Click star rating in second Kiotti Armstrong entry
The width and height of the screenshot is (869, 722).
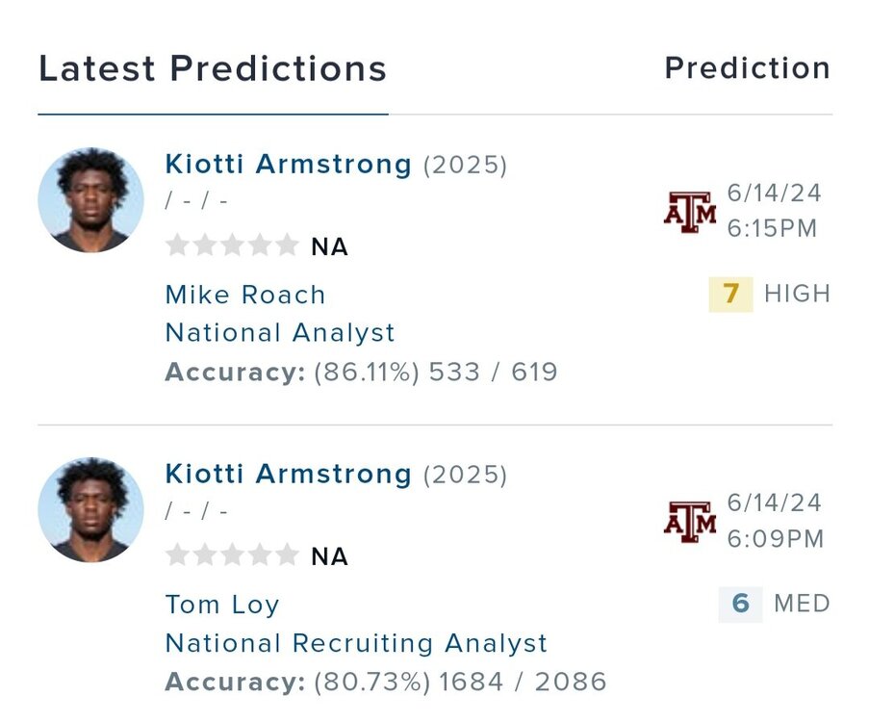pyautogui.click(x=232, y=555)
